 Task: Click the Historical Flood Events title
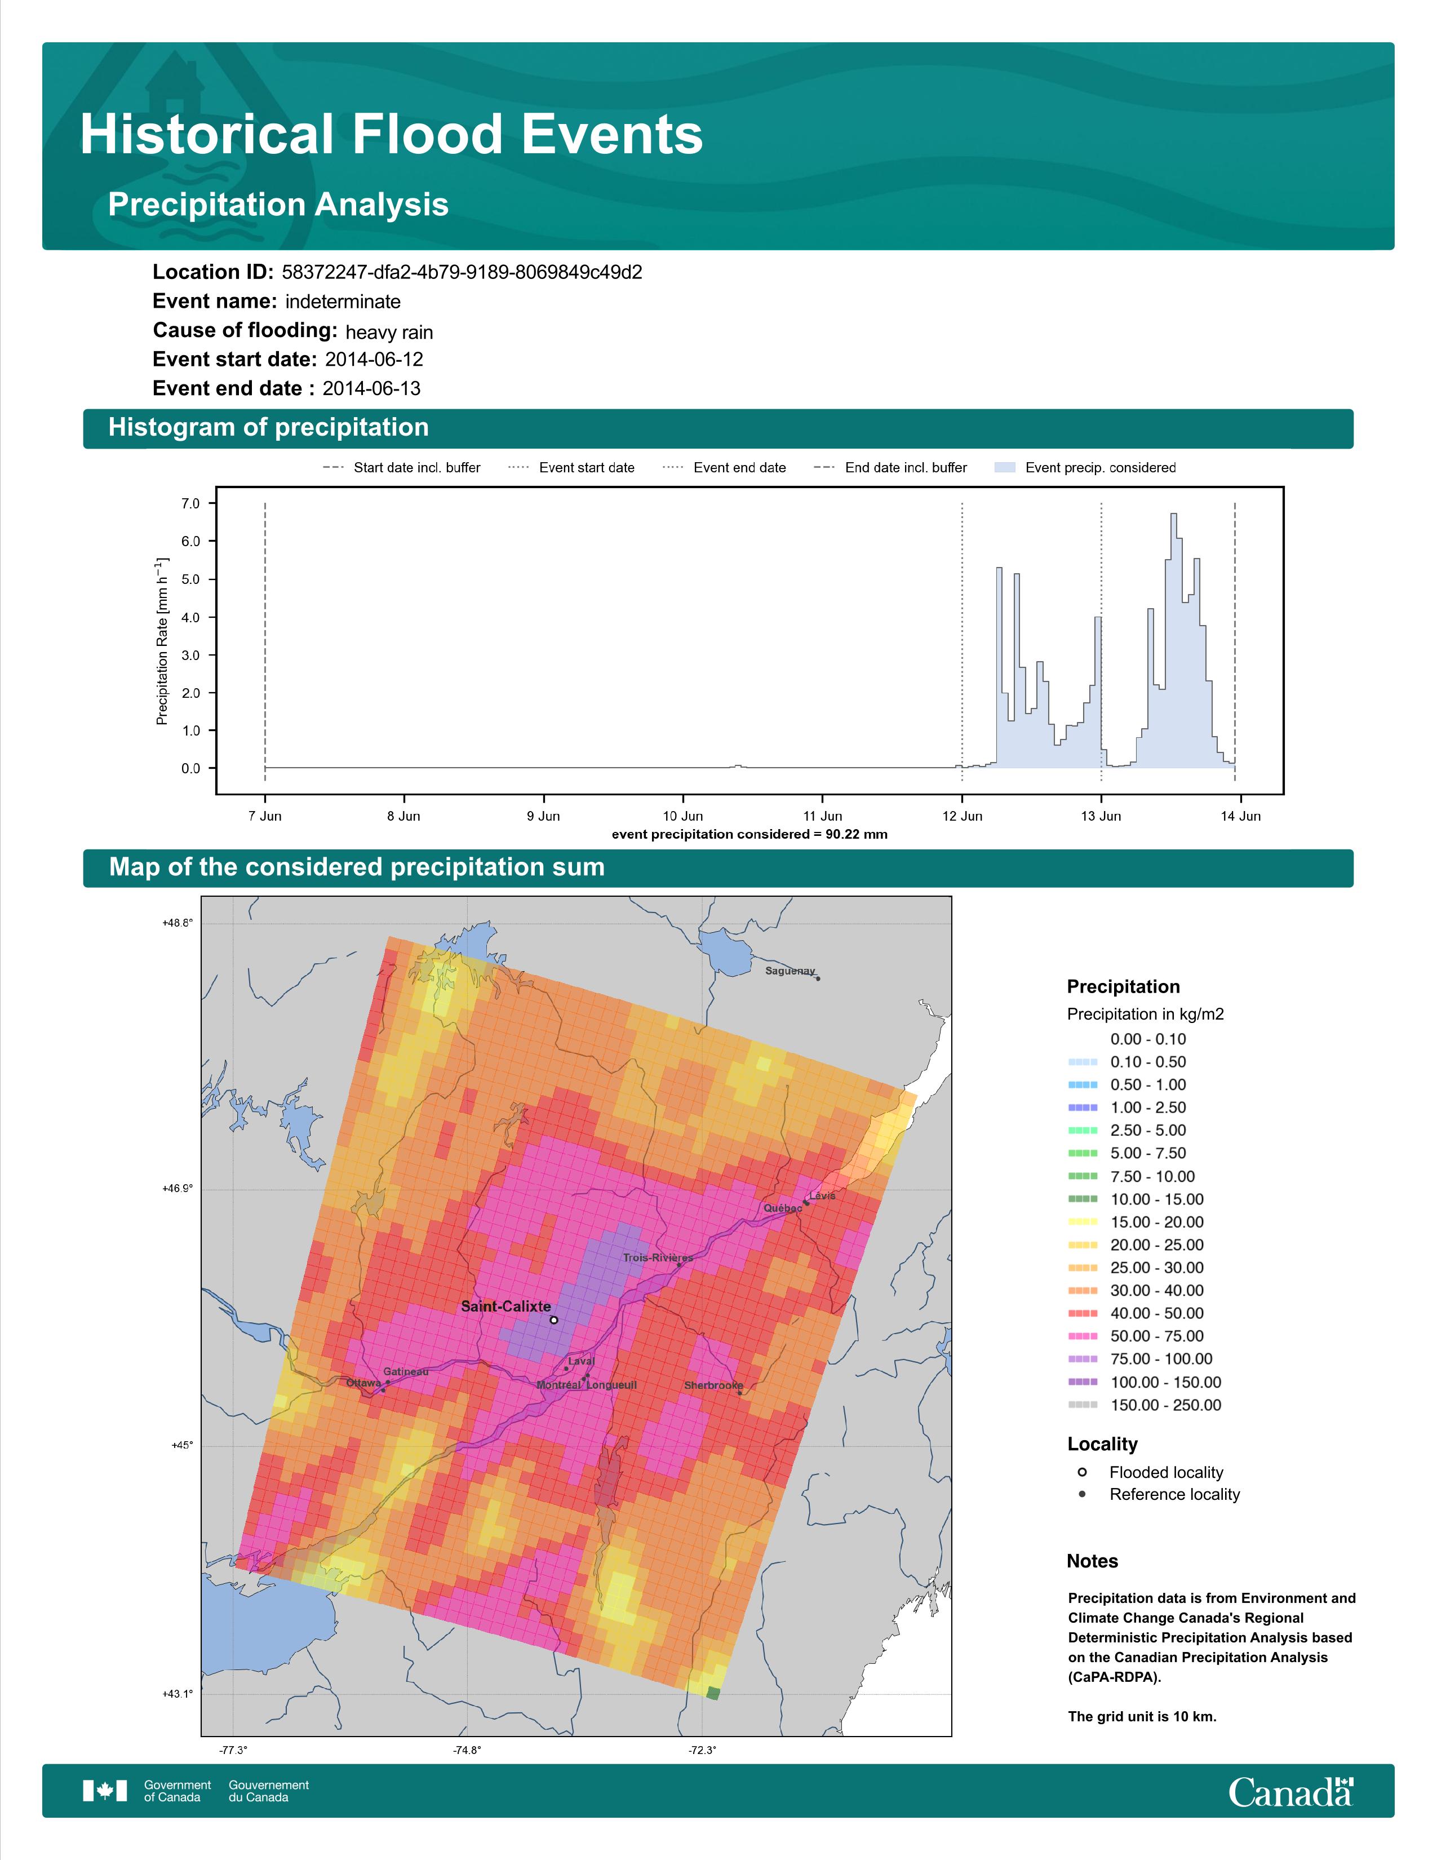pyautogui.click(x=392, y=135)
